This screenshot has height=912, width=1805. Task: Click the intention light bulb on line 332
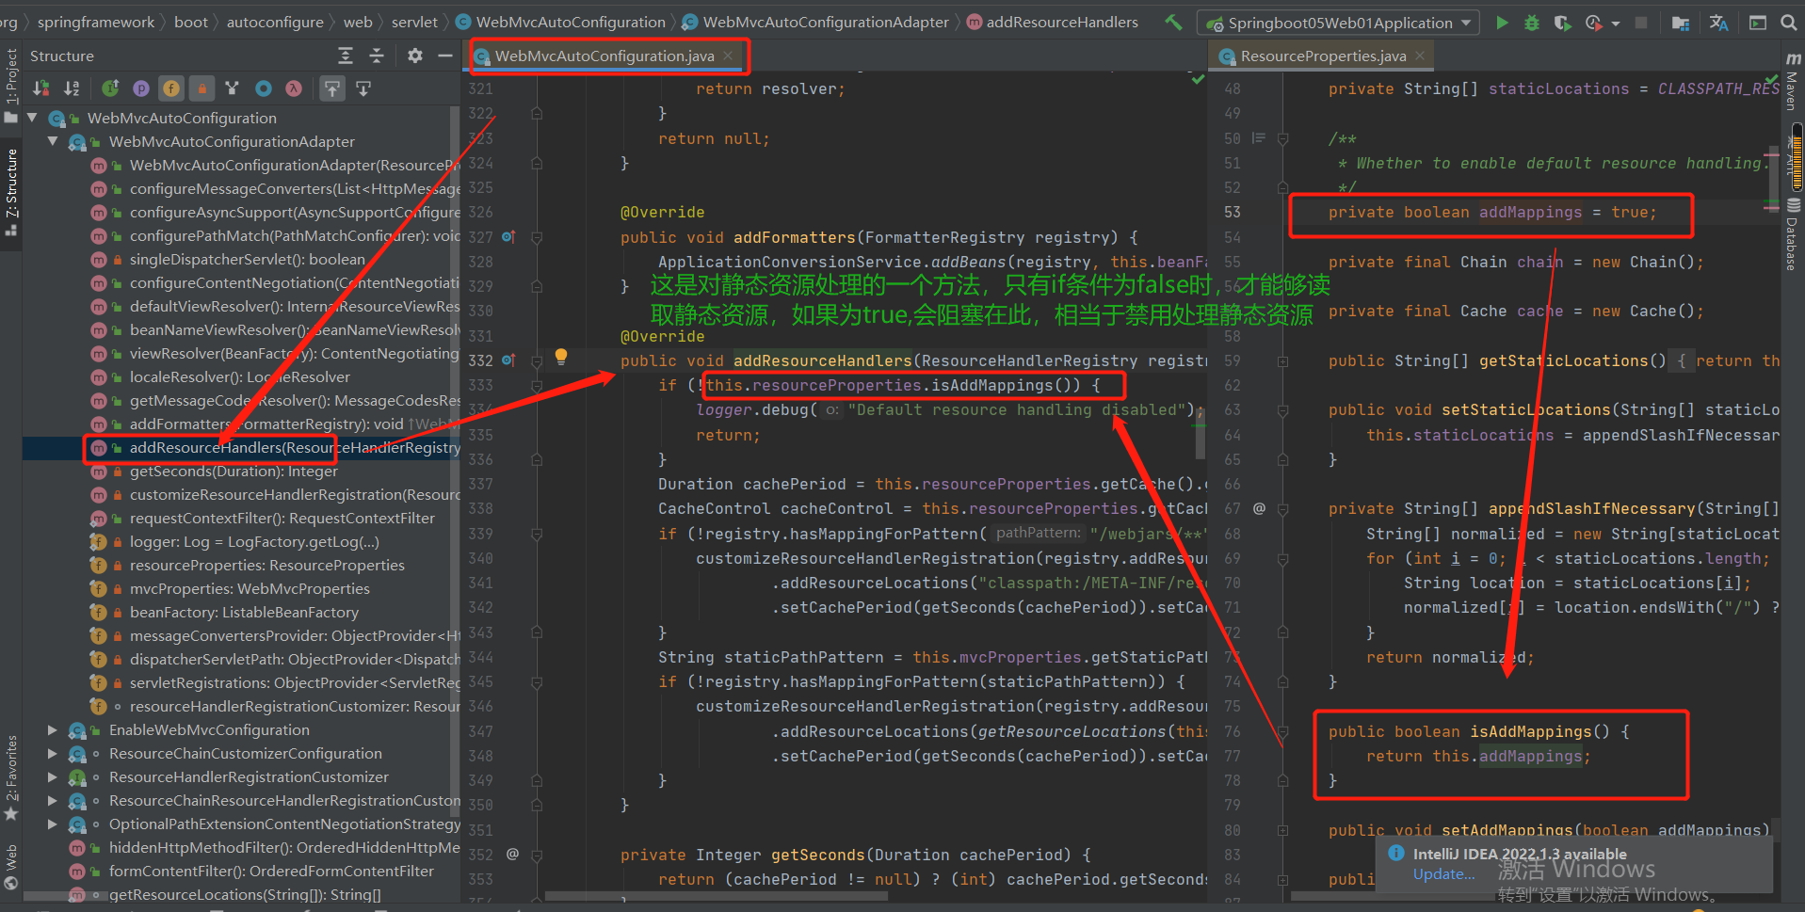coord(561,357)
